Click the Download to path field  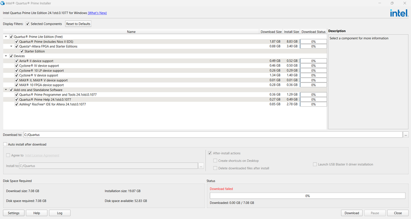(213, 135)
